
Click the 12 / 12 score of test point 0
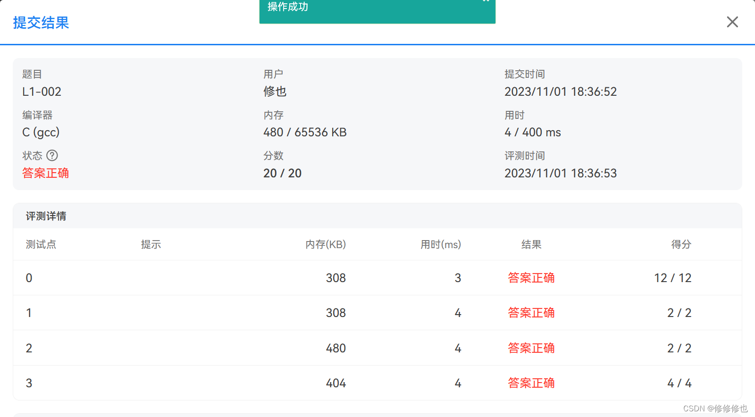click(672, 278)
